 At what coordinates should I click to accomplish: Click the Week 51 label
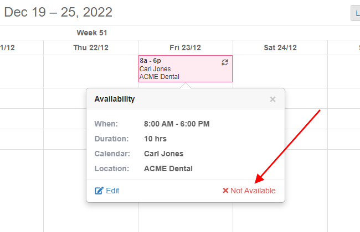coord(92,33)
